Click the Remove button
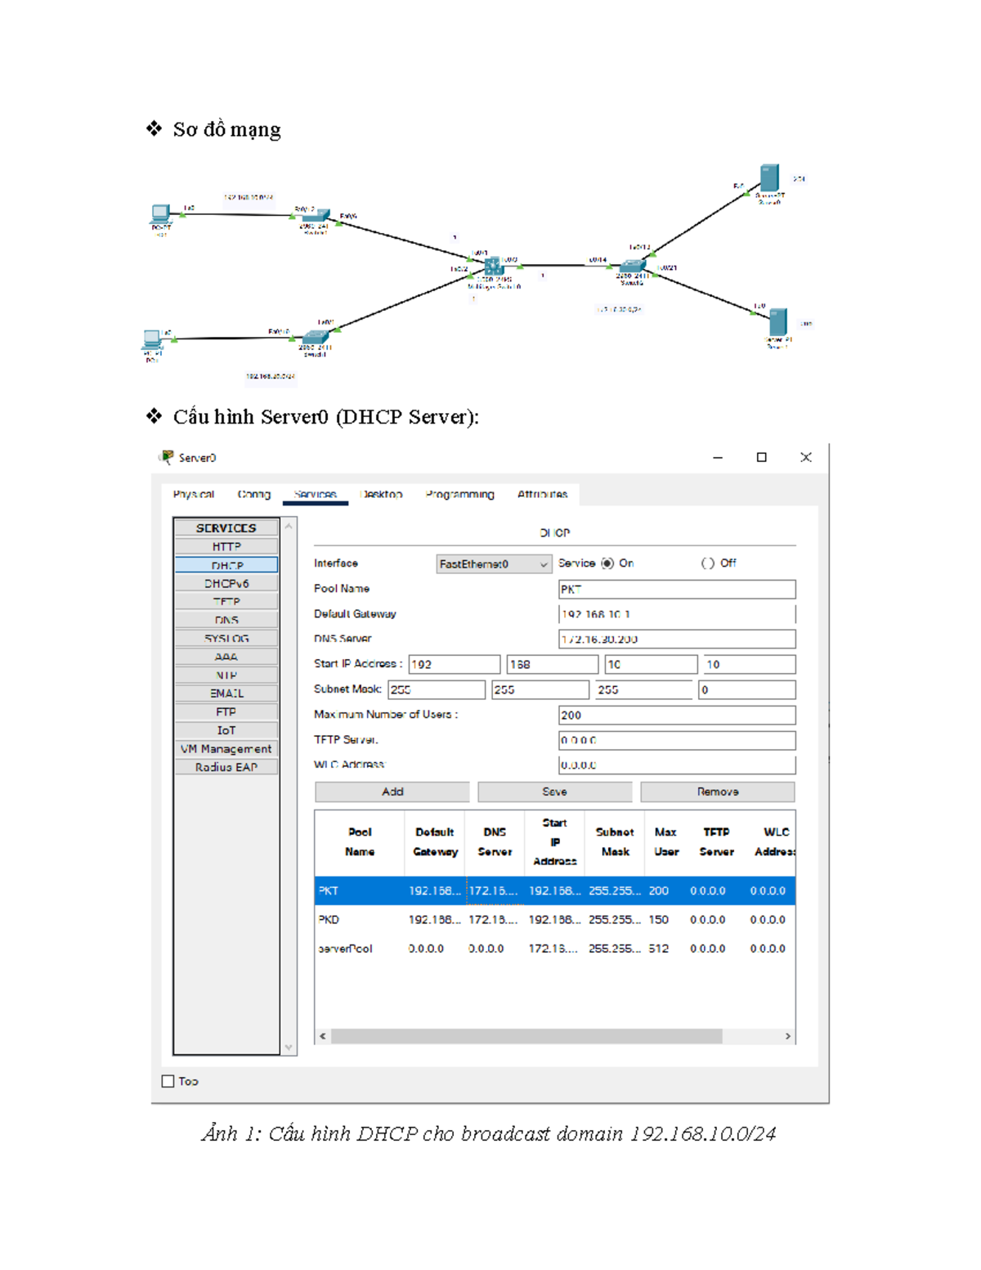Image resolution: width=981 pixels, height=1270 pixels. coord(717,791)
